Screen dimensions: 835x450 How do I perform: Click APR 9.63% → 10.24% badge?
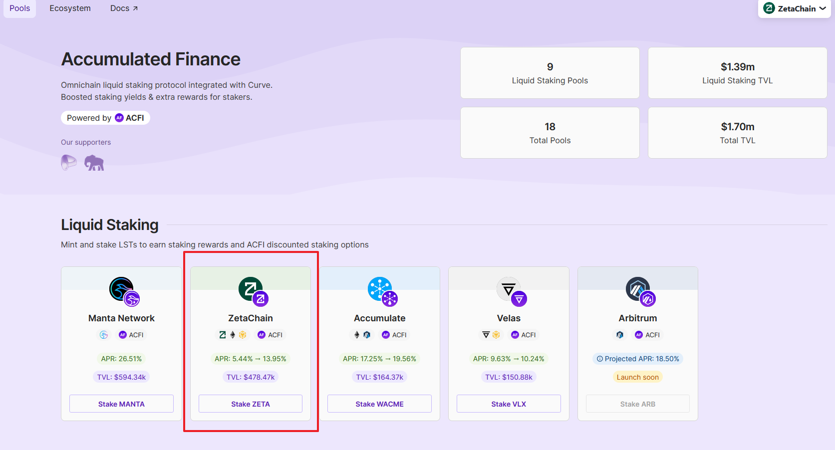(509, 359)
